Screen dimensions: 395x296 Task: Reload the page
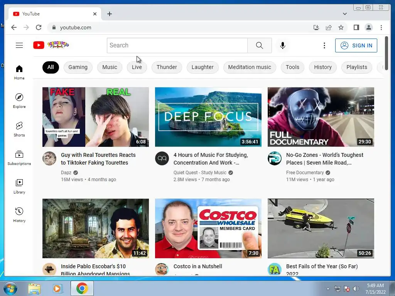39,27
